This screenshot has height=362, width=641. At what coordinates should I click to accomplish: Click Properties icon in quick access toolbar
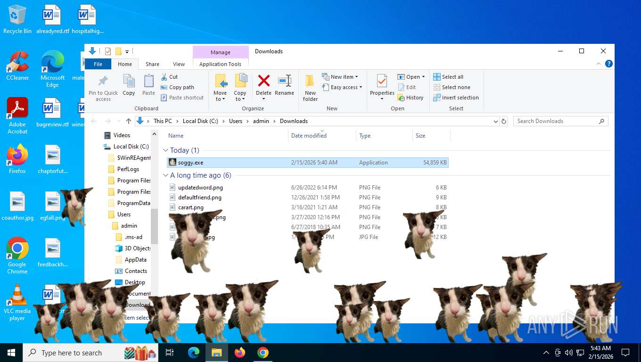(108, 51)
